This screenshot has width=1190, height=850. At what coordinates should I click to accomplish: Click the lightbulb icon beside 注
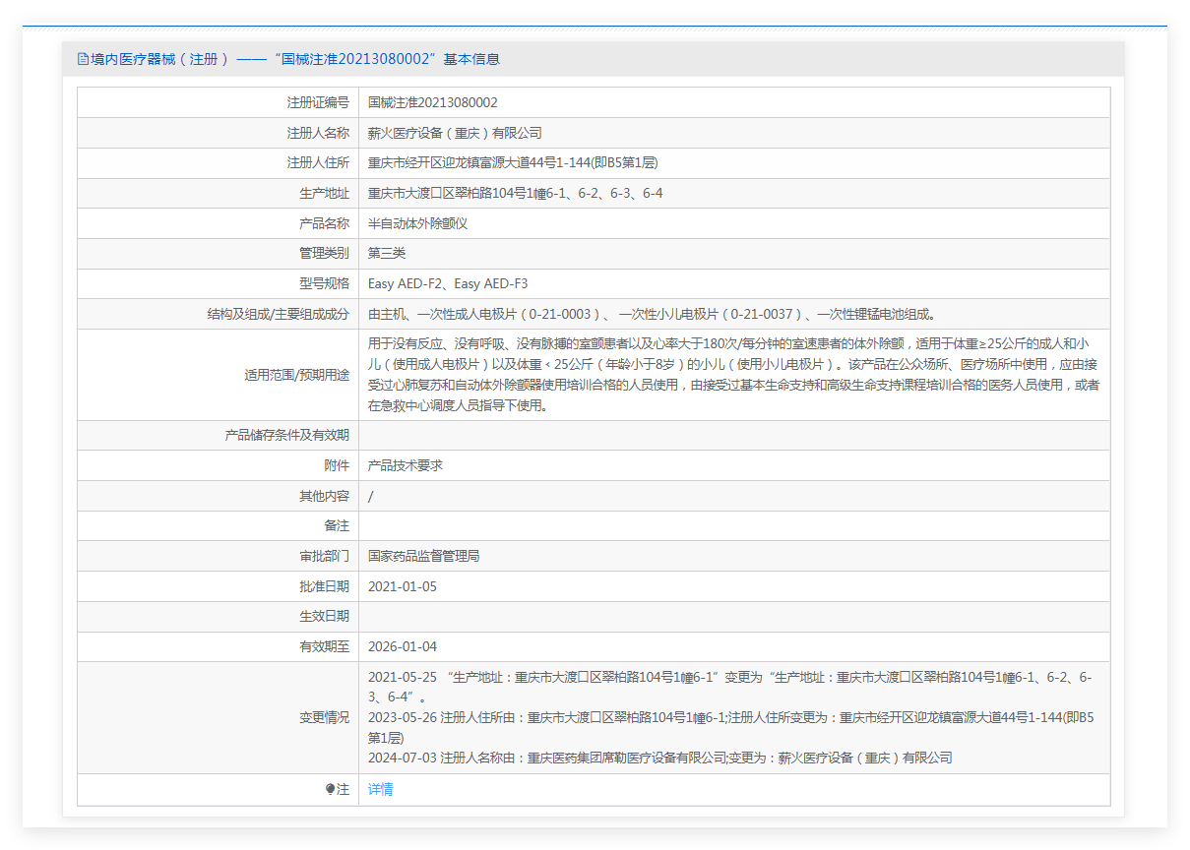pos(331,789)
